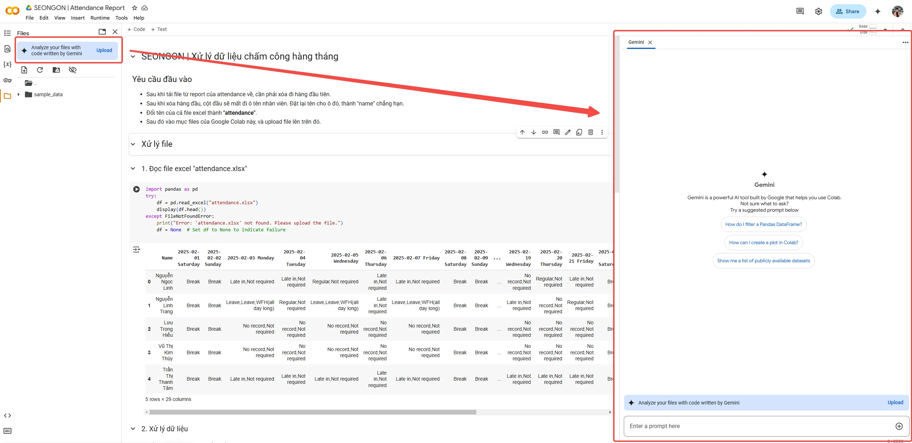Collapse section '2. Xử lý dữ liệu'

tap(133, 429)
